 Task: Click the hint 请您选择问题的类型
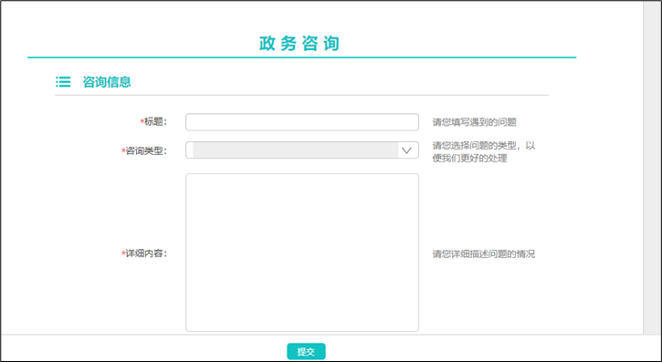point(483,151)
